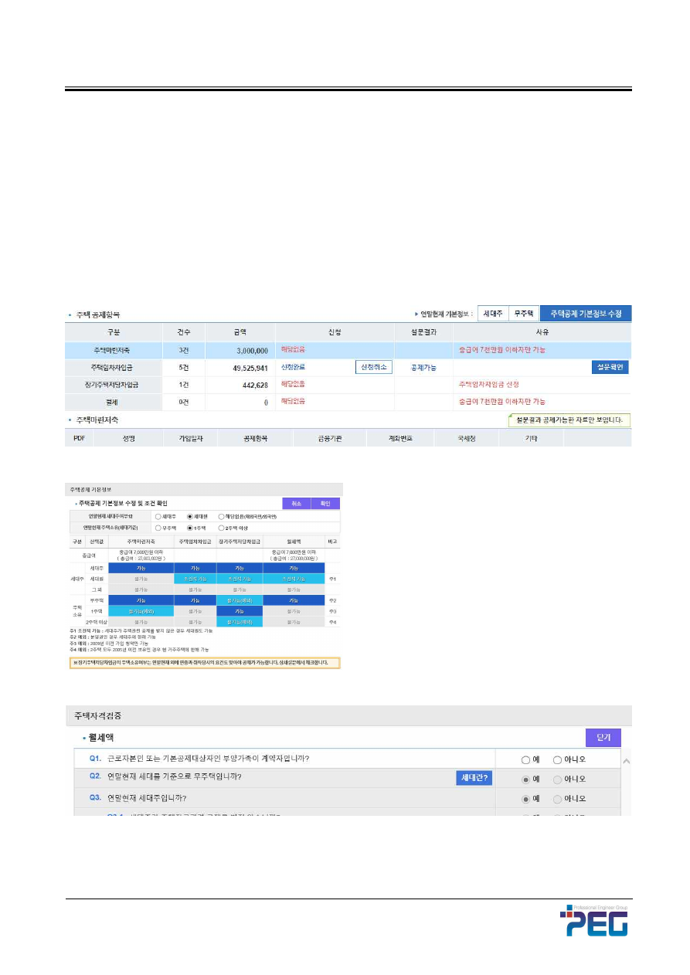Click the 취소 button in 기본정보 dialog

(x=296, y=503)
